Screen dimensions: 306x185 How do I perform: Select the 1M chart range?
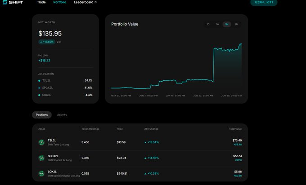[227, 24]
